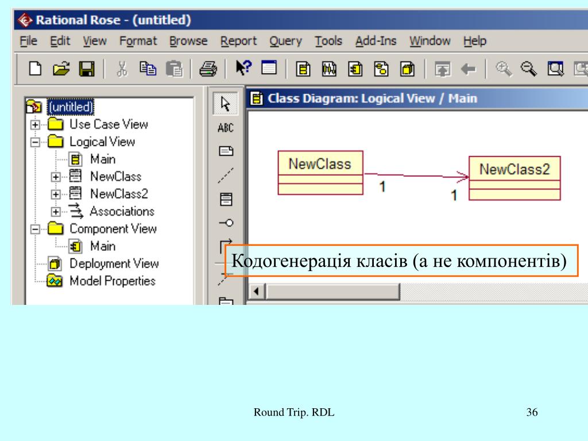Screen dimensions: 588x441
Task: Choose the ABC Text Box tool
Action: (x=225, y=128)
